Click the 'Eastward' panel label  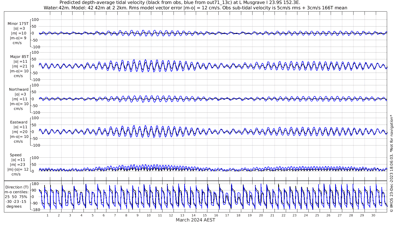tap(19, 122)
